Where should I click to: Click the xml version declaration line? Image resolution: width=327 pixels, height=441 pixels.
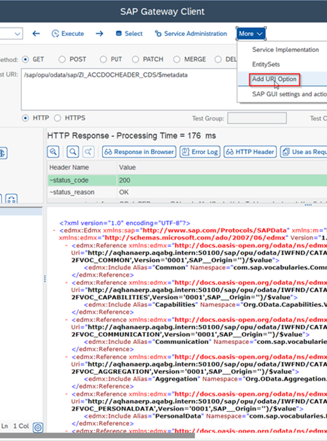[x=125, y=223]
